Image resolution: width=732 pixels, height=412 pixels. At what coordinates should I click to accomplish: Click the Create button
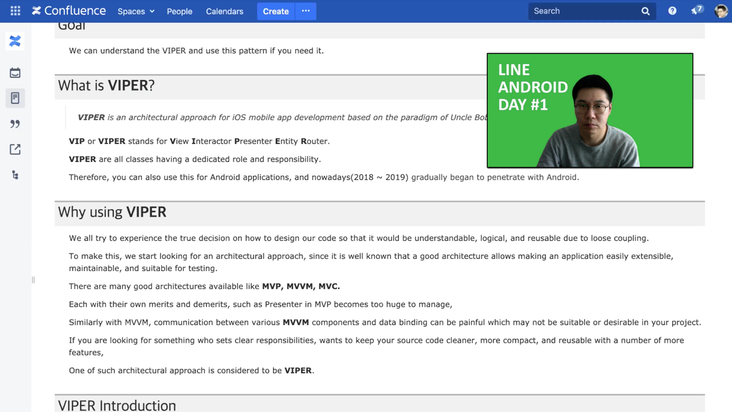coord(275,11)
